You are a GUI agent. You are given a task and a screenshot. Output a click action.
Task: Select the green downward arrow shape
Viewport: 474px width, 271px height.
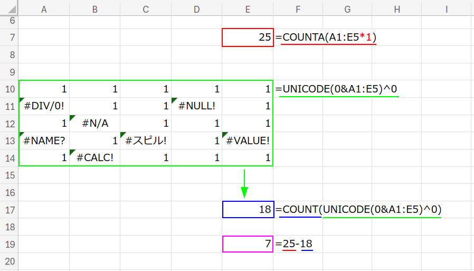pos(244,183)
